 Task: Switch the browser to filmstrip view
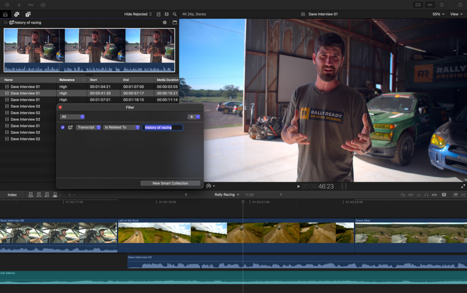(158, 14)
